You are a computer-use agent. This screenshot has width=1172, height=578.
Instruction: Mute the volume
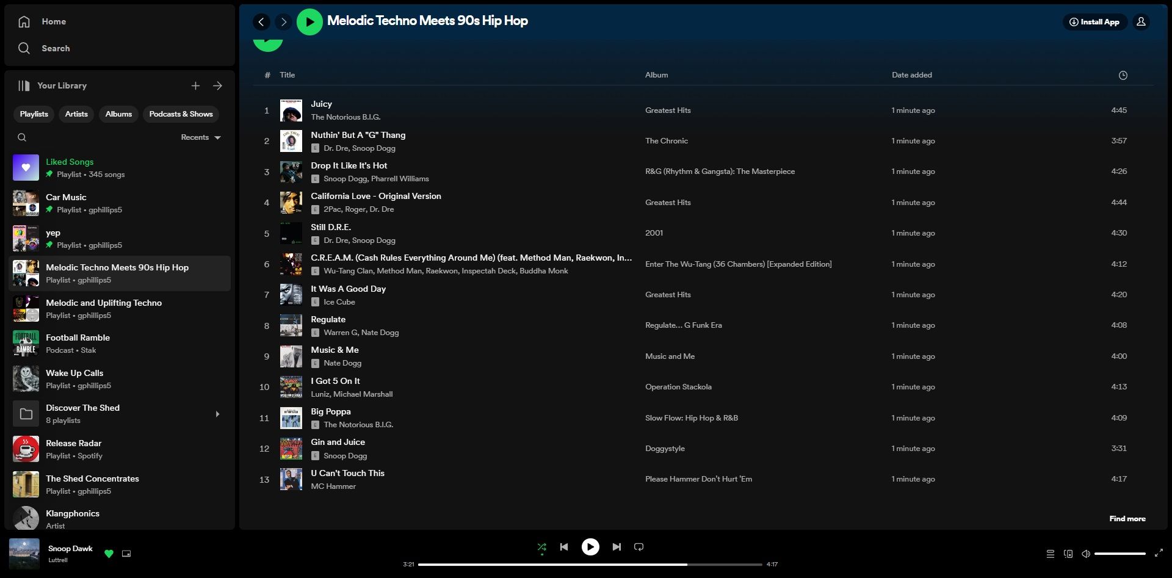[x=1086, y=554]
